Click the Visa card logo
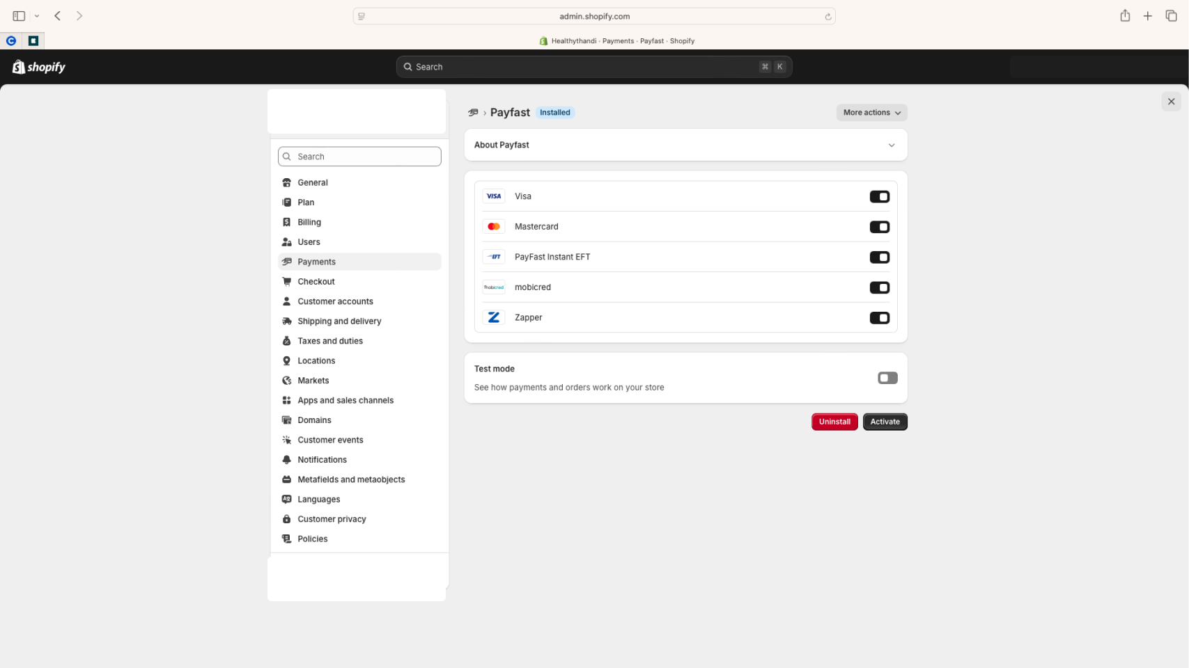The height and width of the screenshot is (668, 1189). pyautogui.click(x=494, y=196)
